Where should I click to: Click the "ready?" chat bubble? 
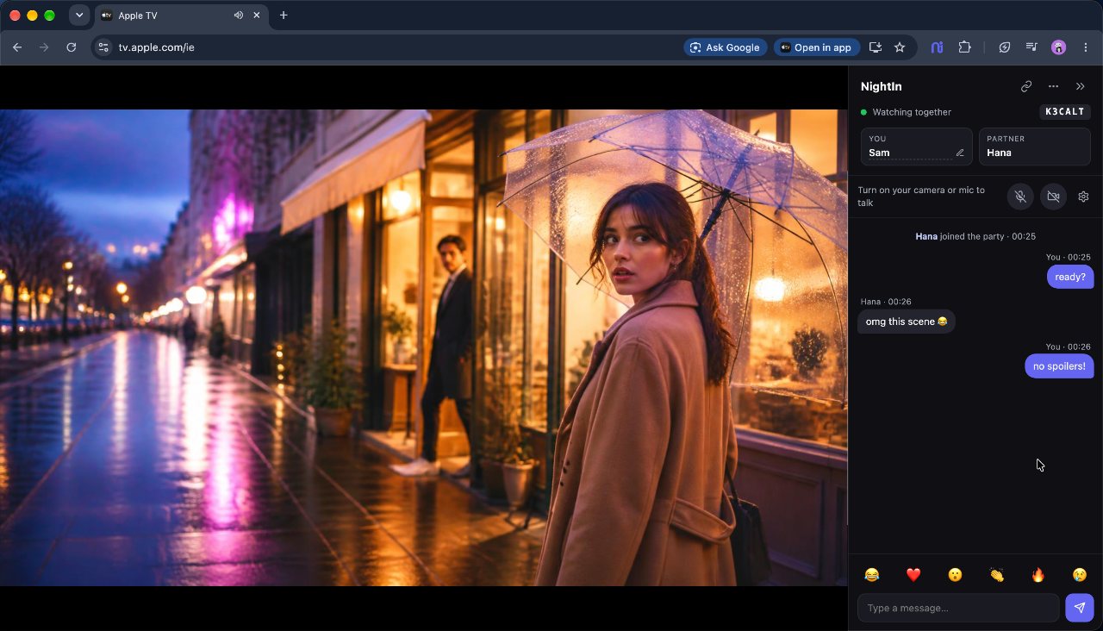pos(1070,277)
